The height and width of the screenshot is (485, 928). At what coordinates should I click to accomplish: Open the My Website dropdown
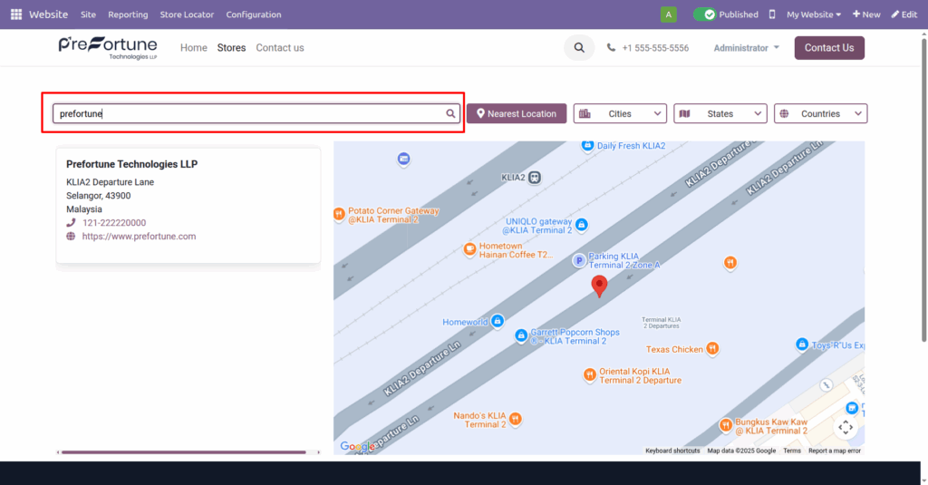pos(813,15)
